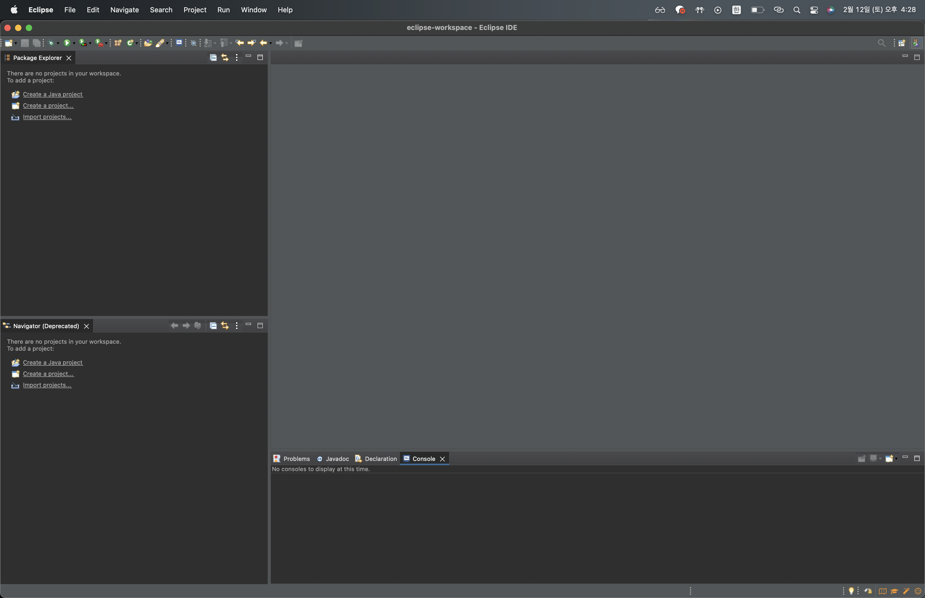
Task: Open the Open Perspective button at top right
Action: (902, 43)
